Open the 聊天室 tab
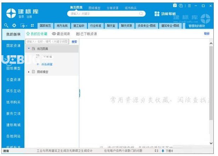The image size is (218, 156). click(111, 26)
